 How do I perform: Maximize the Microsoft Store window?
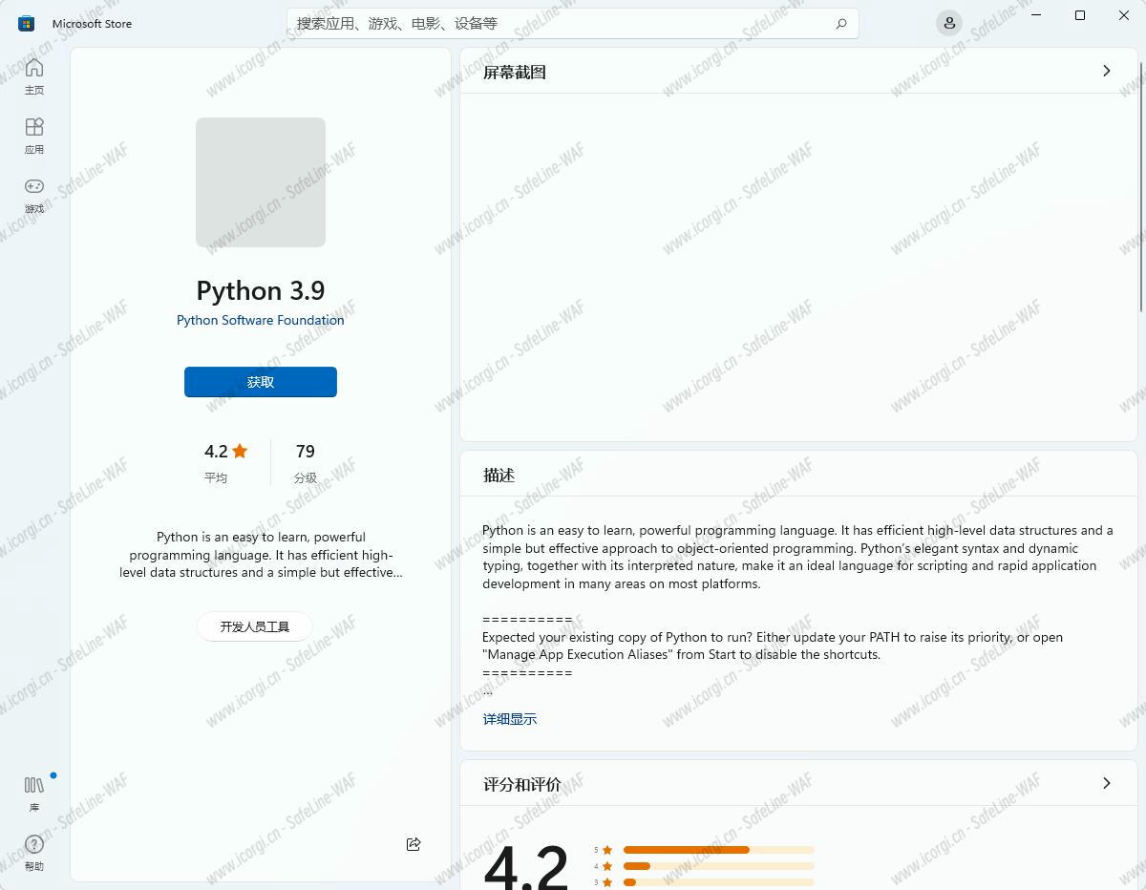(x=1080, y=15)
